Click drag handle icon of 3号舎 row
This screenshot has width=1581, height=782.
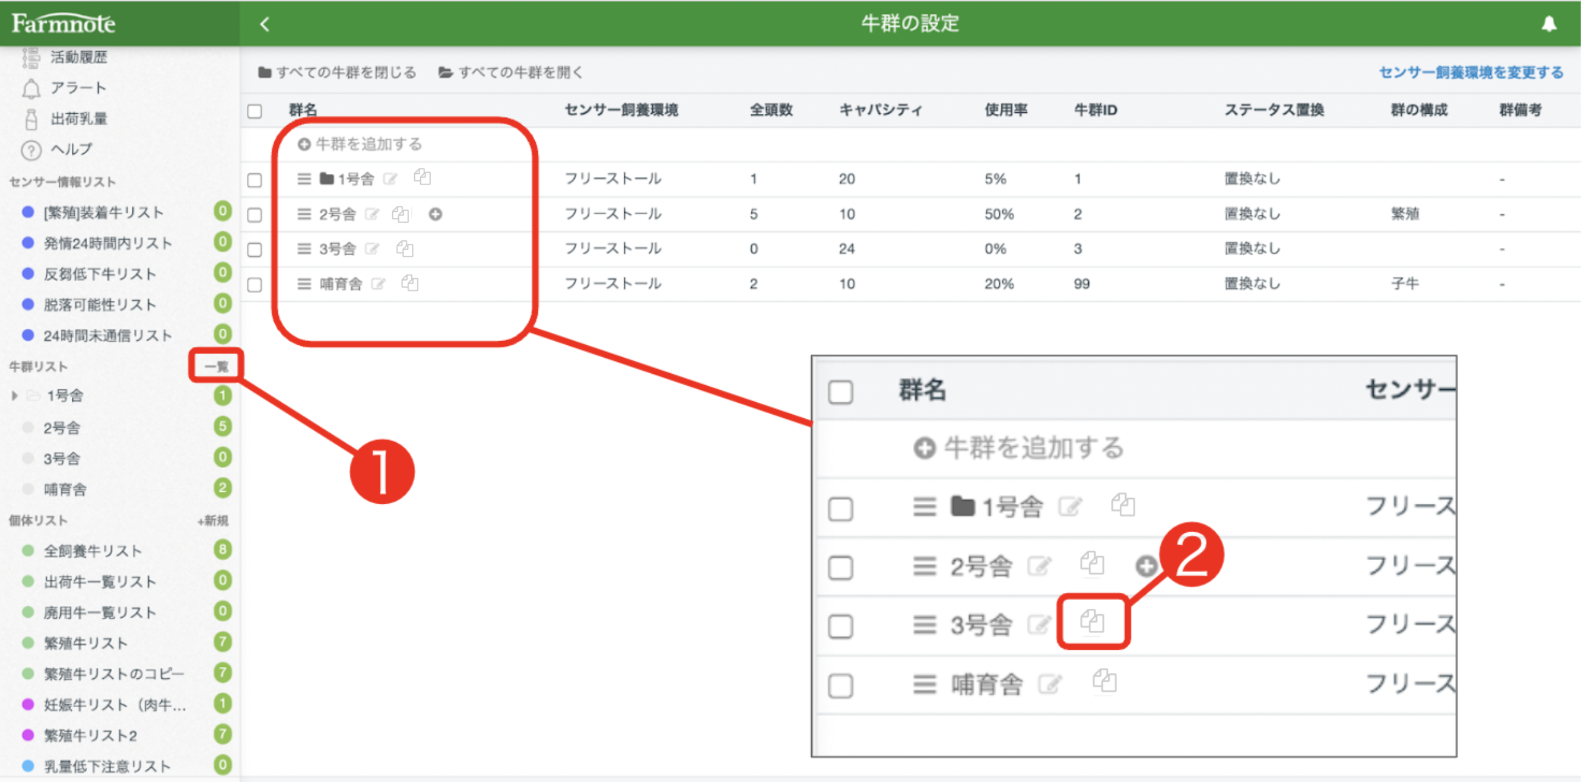(x=304, y=249)
